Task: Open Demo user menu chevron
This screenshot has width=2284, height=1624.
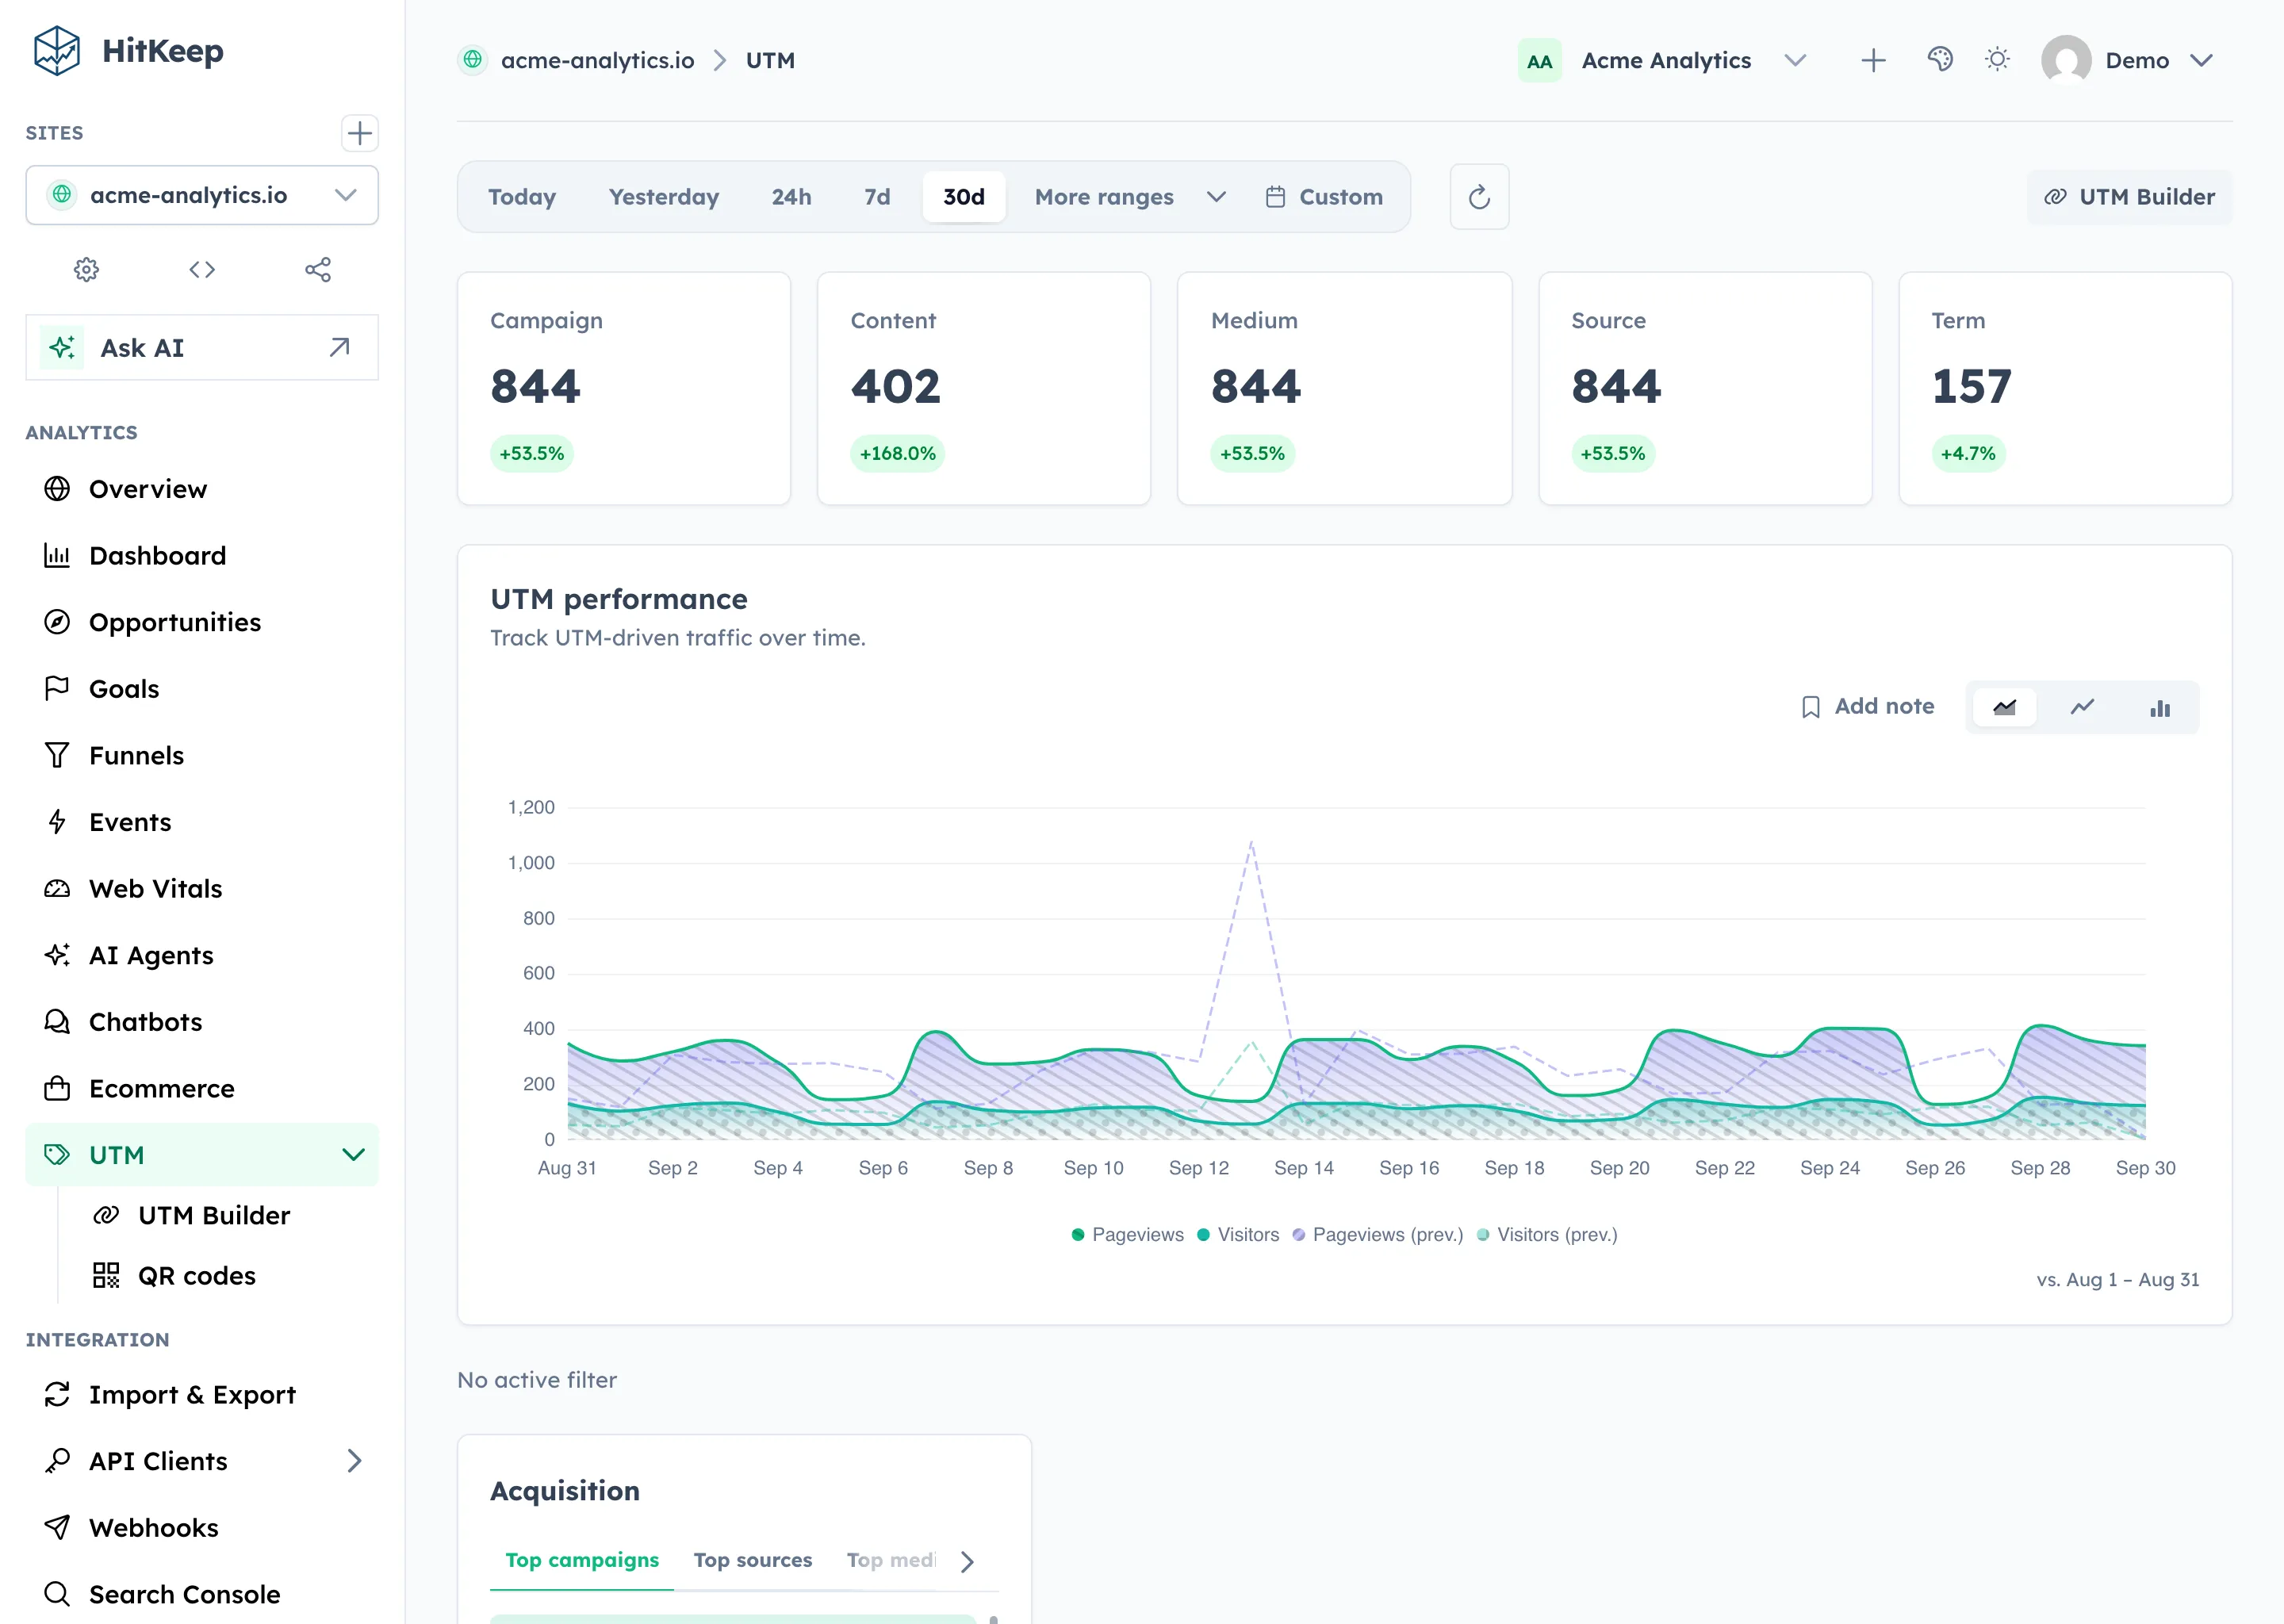Action: pos(2200,60)
